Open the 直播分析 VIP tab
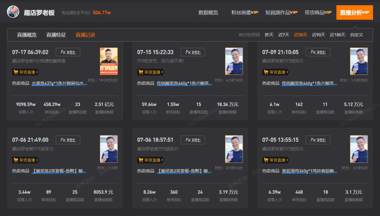The width and height of the screenshot is (380, 216). point(354,13)
